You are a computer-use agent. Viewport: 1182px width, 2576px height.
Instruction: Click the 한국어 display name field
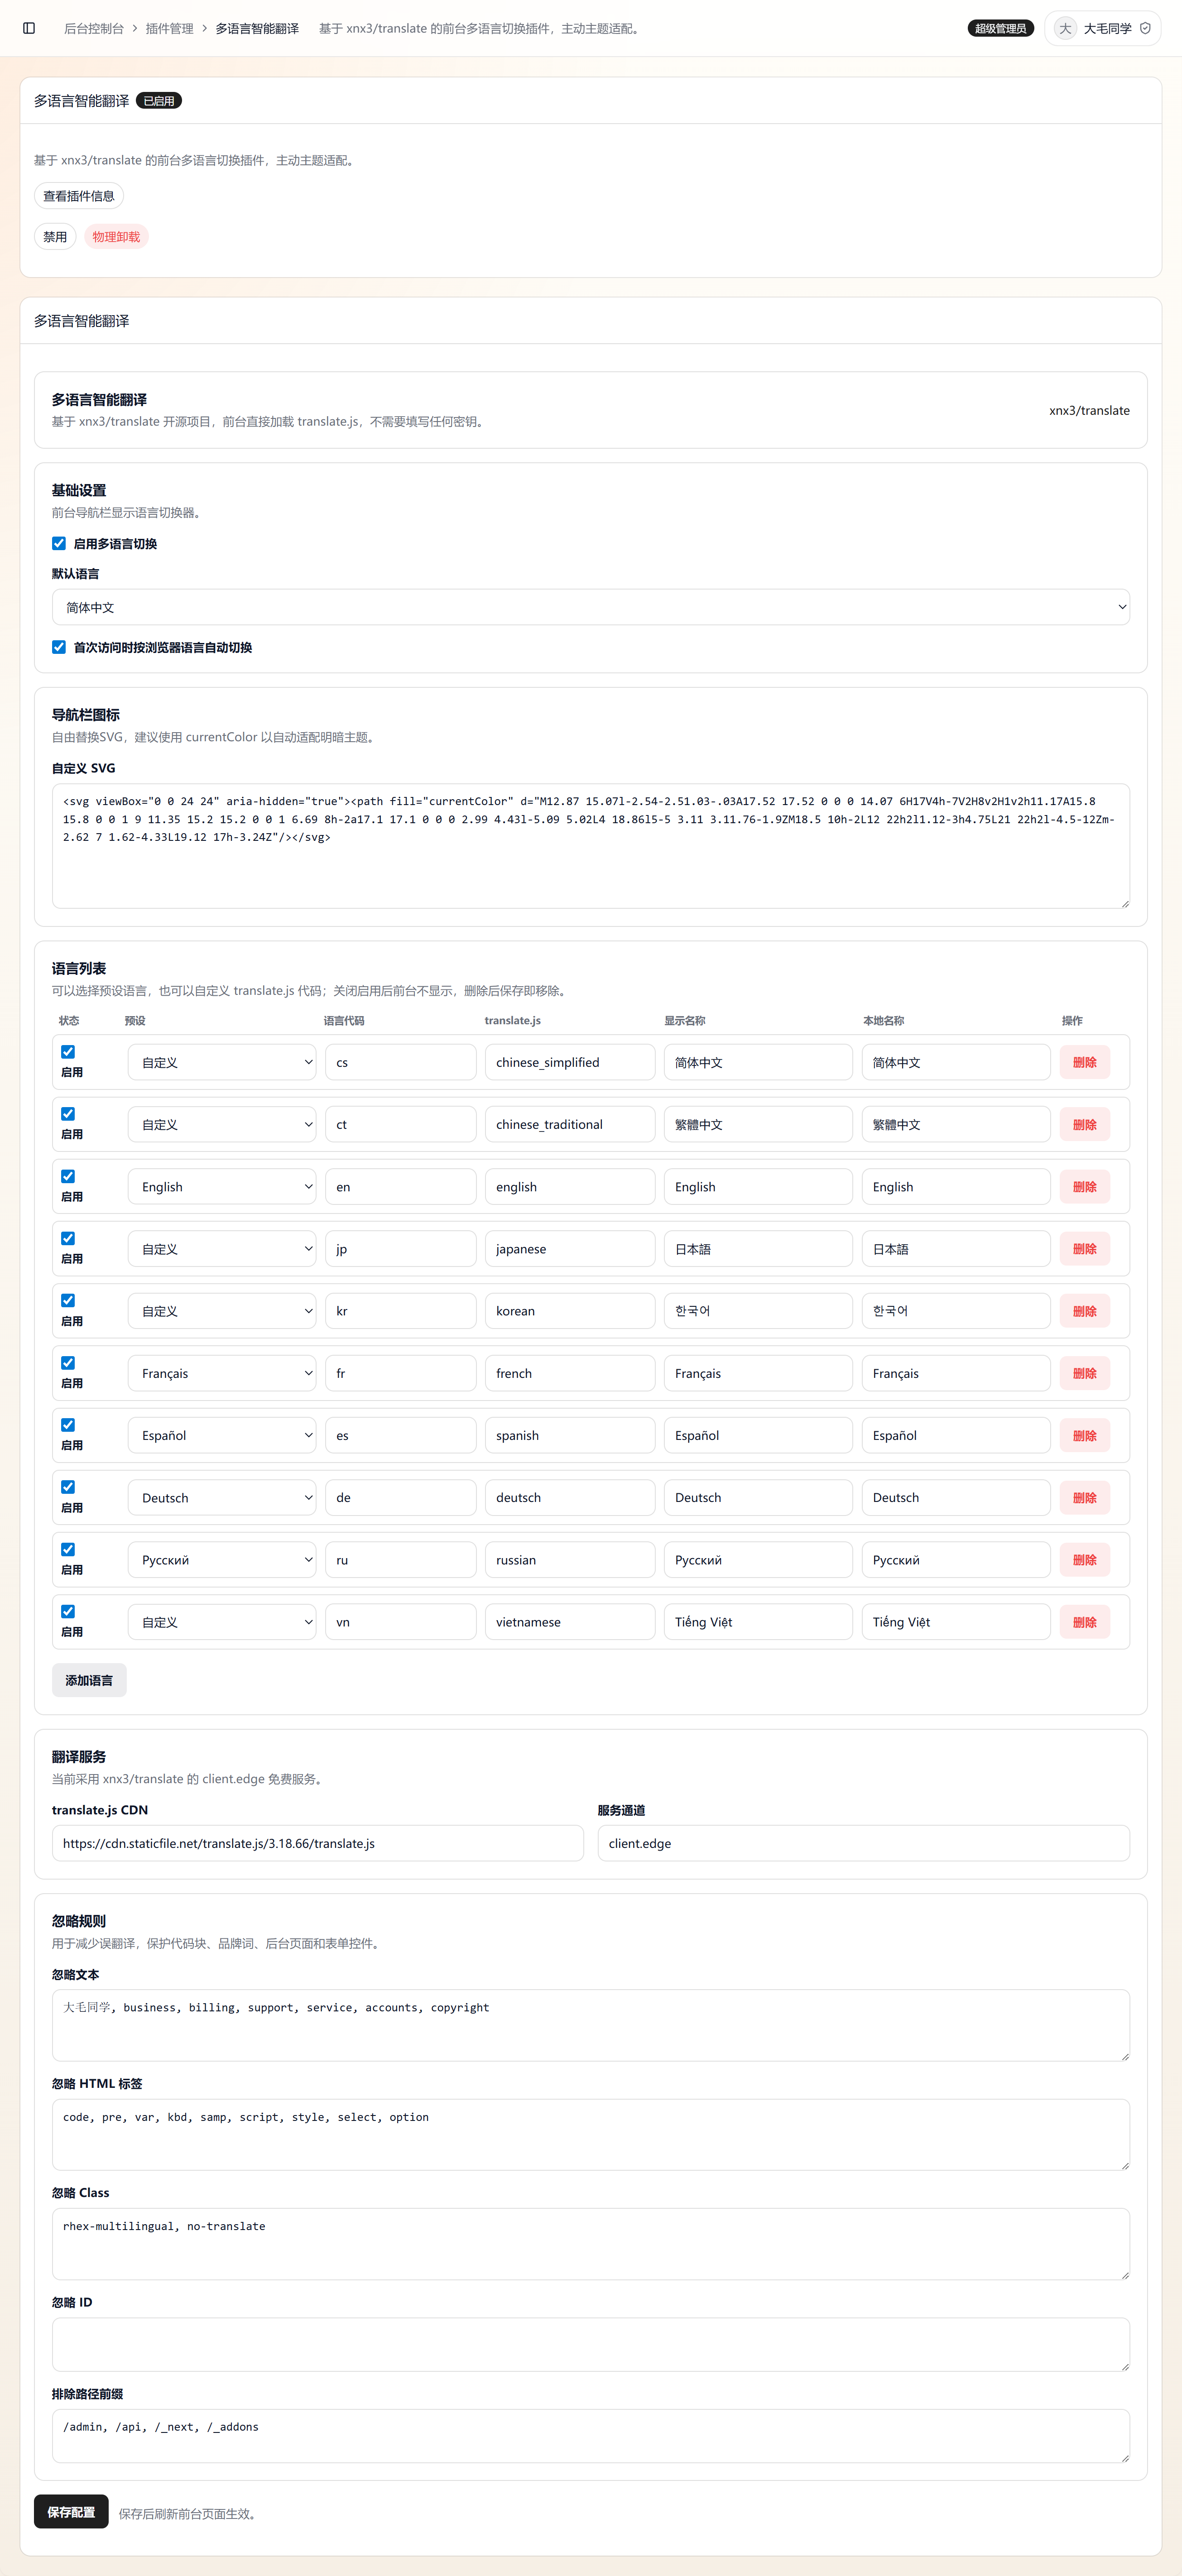pos(758,1311)
